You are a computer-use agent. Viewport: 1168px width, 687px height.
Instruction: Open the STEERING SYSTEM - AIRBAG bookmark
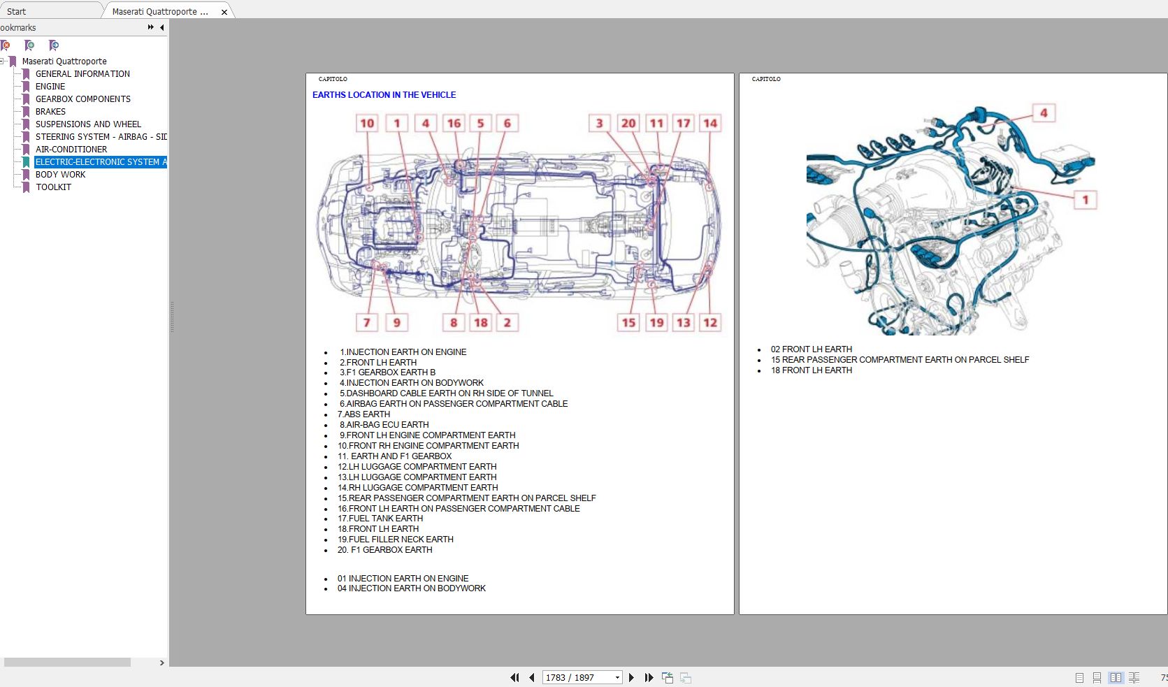(101, 137)
